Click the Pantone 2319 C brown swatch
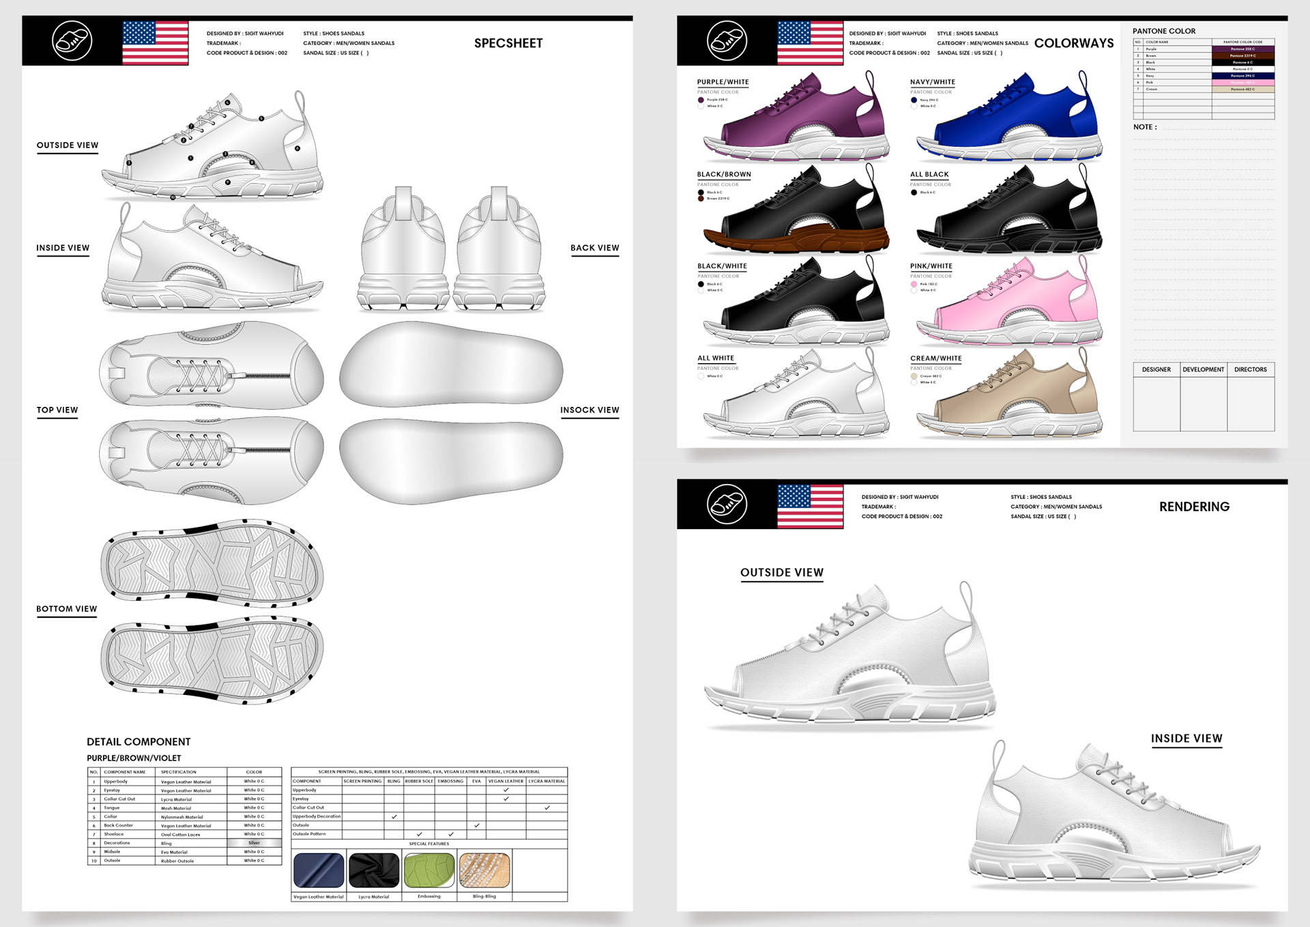 point(1242,56)
